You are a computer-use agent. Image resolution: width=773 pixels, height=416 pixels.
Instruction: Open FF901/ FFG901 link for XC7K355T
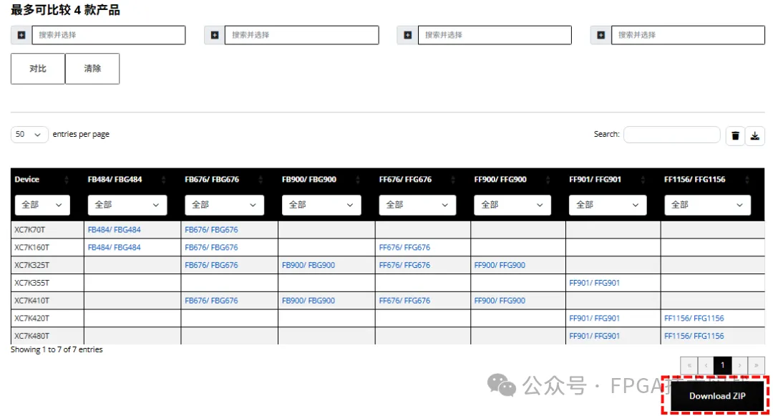pos(595,283)
